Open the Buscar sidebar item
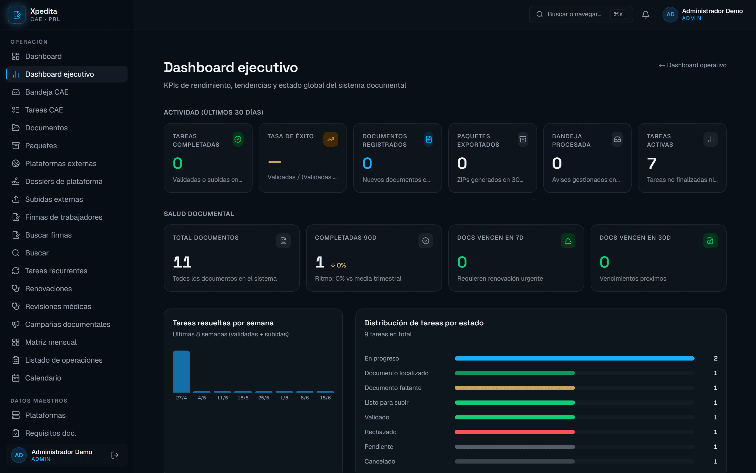The image size is (756, 473). [x=67, y=253]
